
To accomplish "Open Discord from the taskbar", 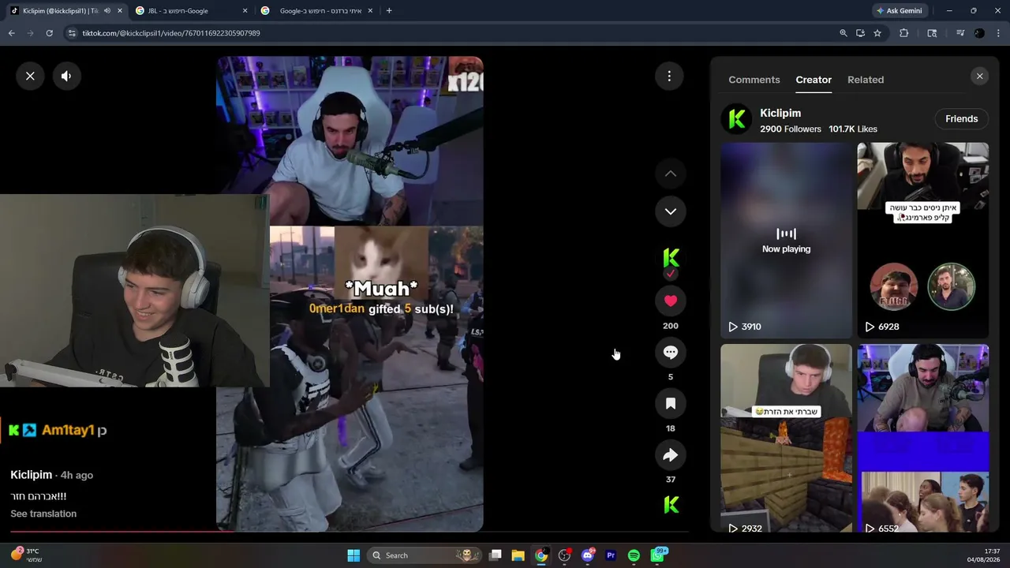I will [x=588, y=555].
